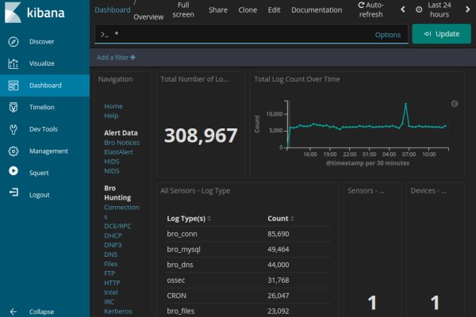Screen dimensions: 476x317
Task: Collapse the left sidebar
Action: [13, 311]
